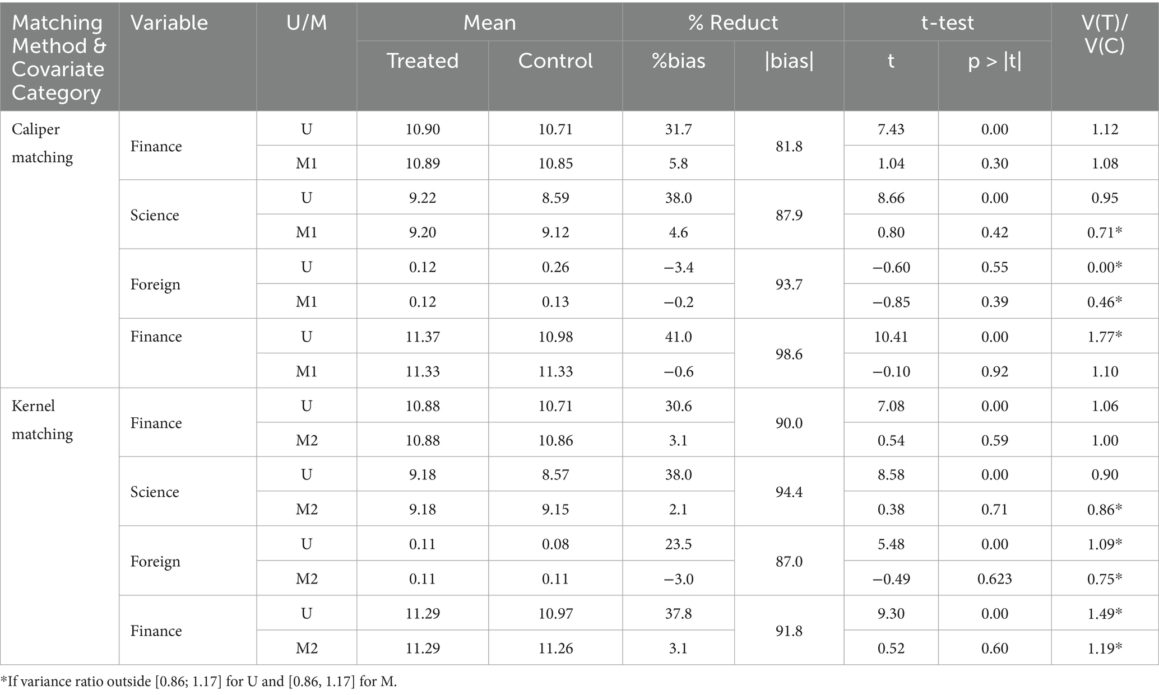
Task: Click the 98.6 bias reduction cell
Action: point(789,354)
